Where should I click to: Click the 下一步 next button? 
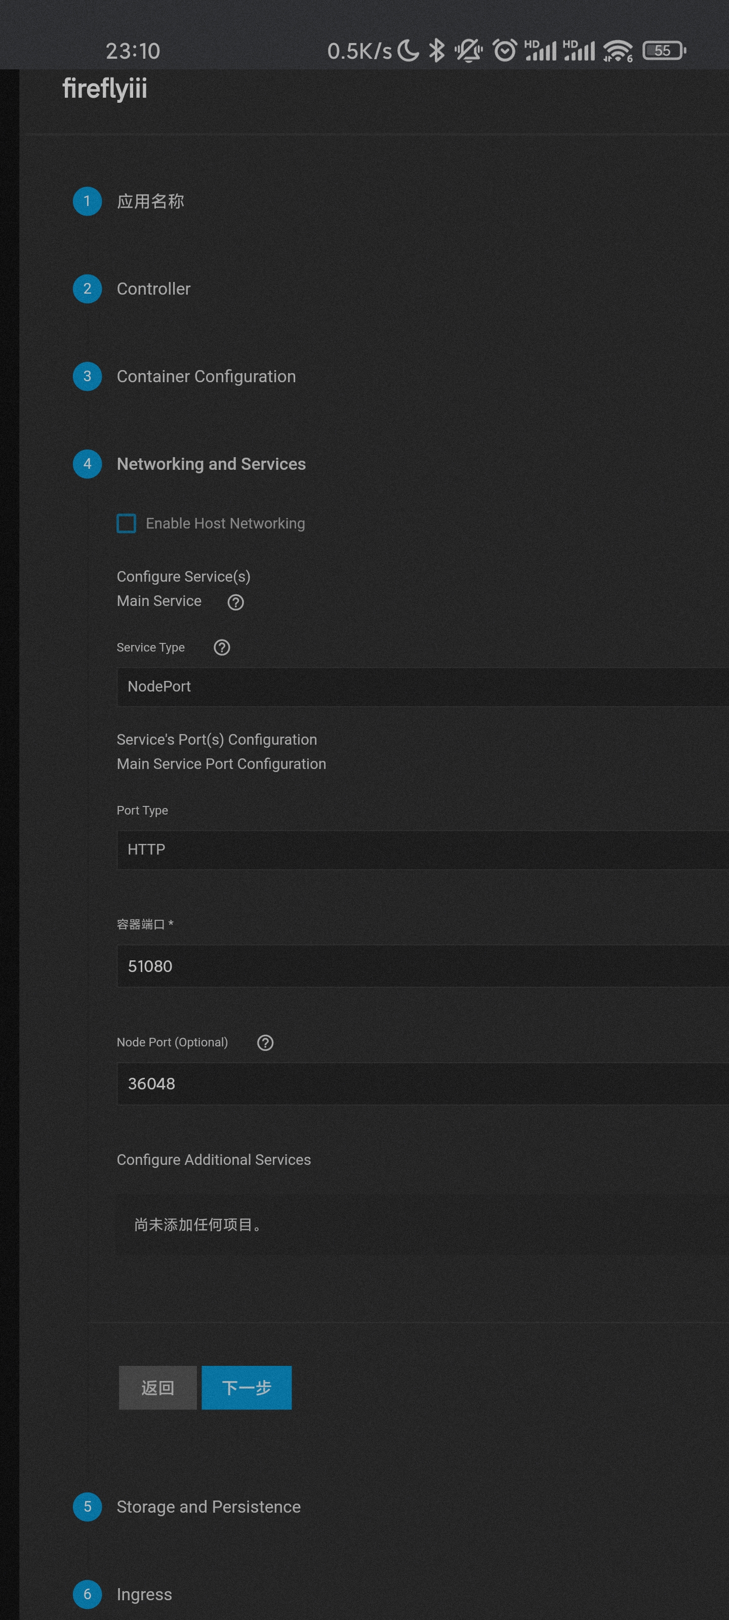tap(247, 1387)
